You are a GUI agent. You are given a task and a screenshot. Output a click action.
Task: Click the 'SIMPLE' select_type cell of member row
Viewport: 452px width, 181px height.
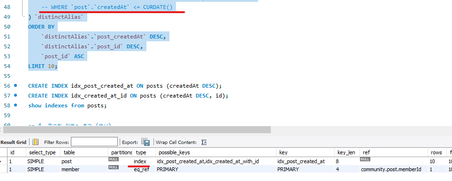tap(43, 169)
